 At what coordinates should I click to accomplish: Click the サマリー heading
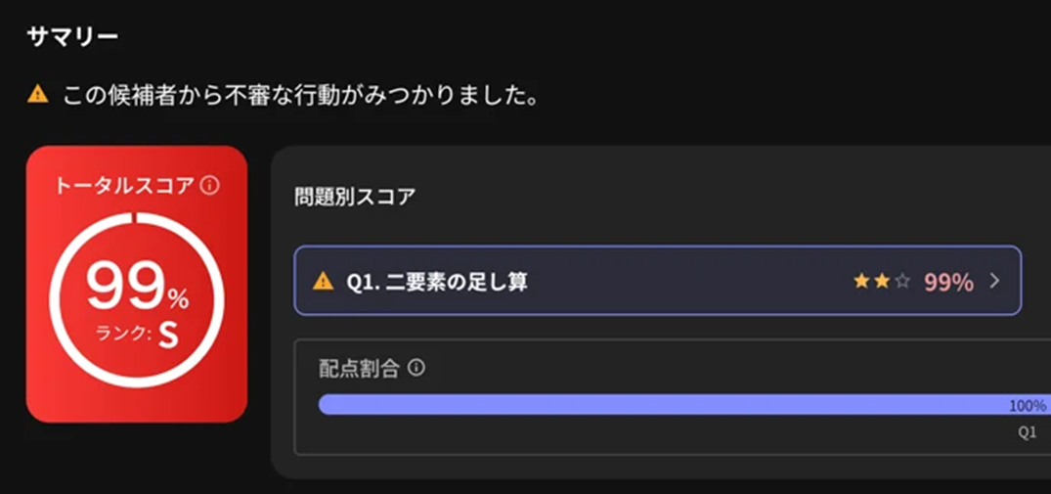72,36
